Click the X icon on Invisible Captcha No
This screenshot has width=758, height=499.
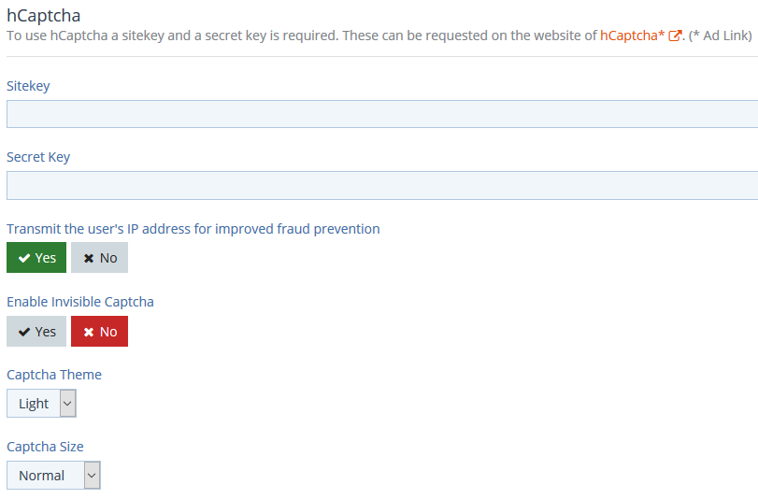(89, 332)
